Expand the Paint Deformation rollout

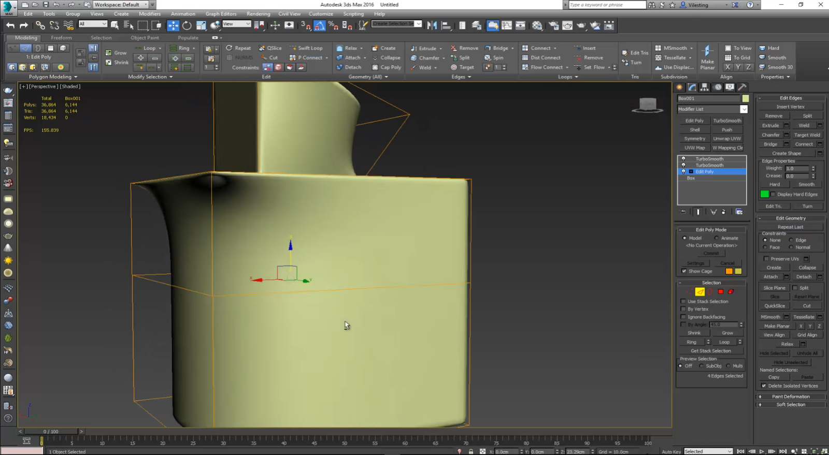click(x=791, y=397)
